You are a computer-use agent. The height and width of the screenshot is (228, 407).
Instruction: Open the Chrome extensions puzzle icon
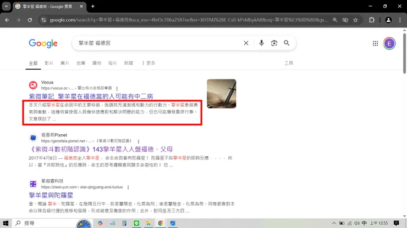372,20
